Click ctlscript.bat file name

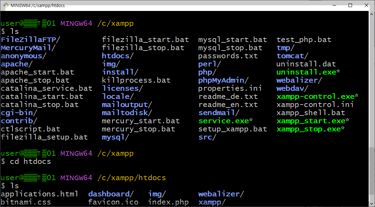click(x=30, y=129)
